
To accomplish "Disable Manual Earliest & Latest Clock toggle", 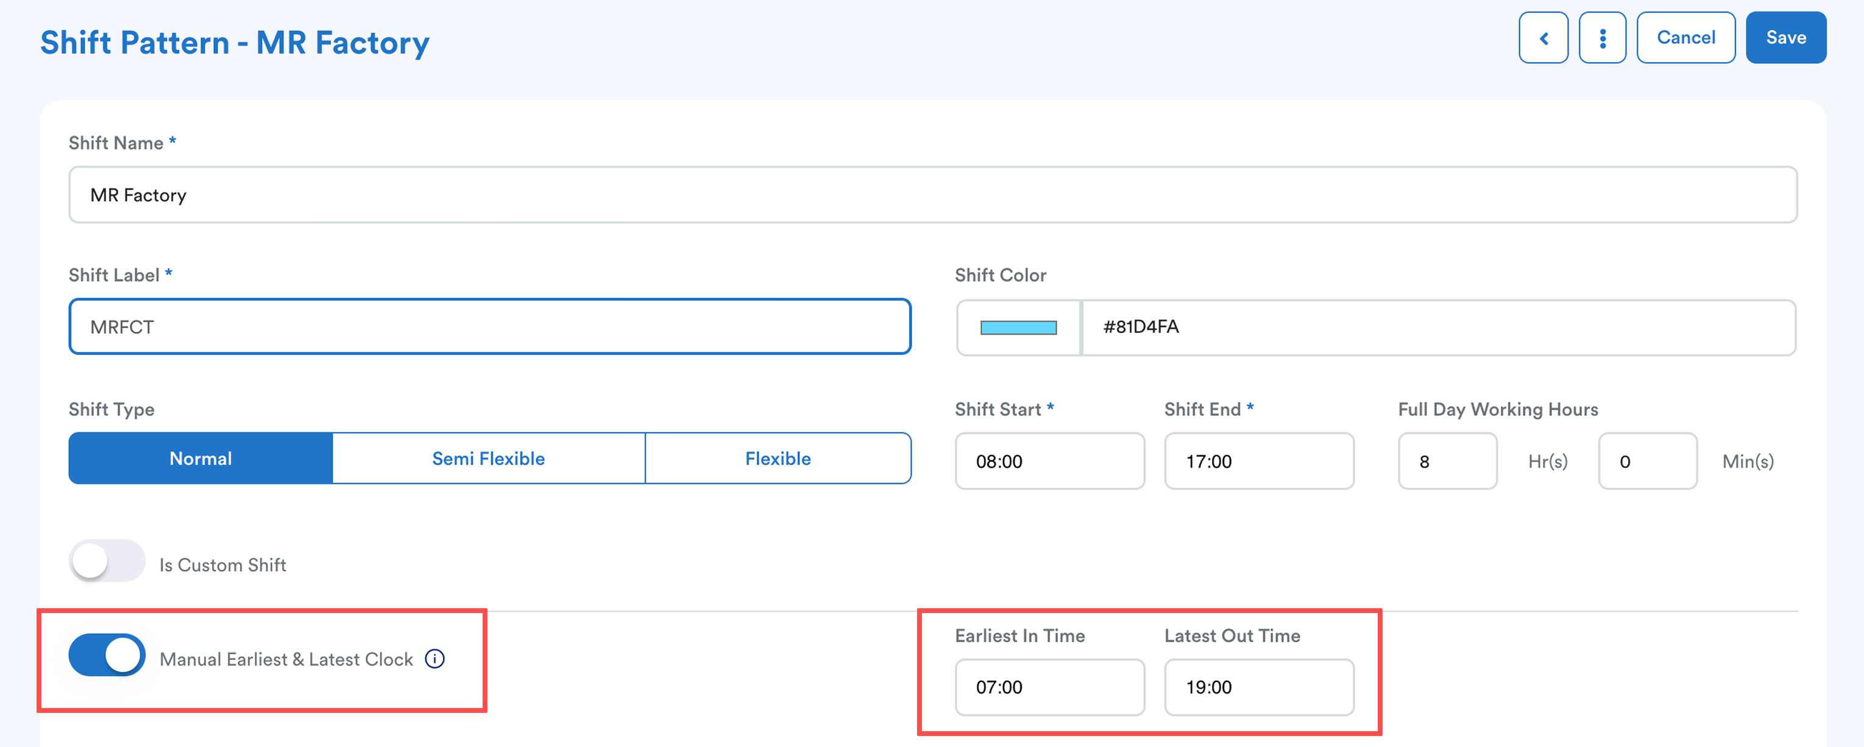I will click(x=107, y=656).
